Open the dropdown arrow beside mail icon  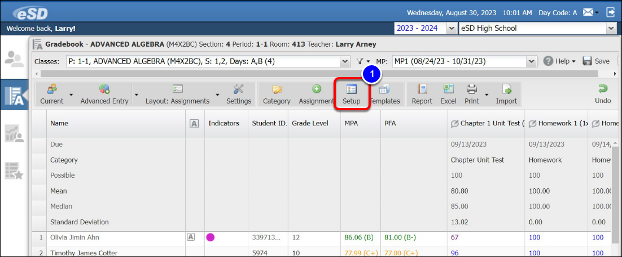click(597, 13)
